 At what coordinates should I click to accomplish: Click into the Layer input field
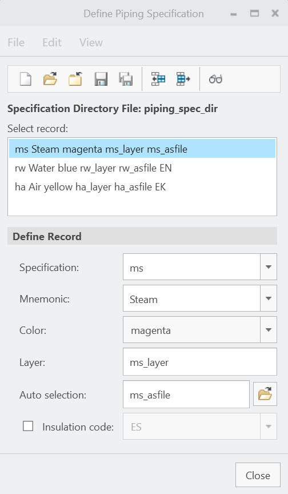click(200, 362)
